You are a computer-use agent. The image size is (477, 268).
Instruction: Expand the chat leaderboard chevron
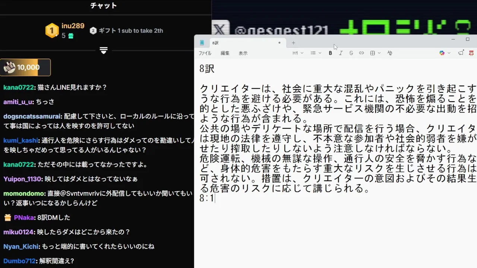click(104, 51)
